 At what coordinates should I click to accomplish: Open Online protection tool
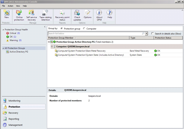pyautogui.click(x=19, y=13)
